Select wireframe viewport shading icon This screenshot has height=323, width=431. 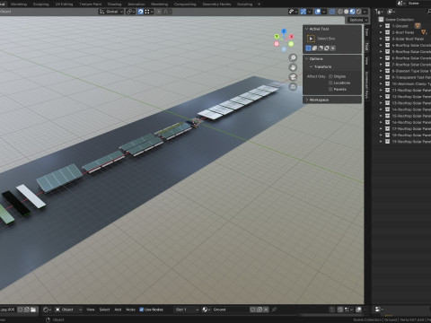pos(340,12)
